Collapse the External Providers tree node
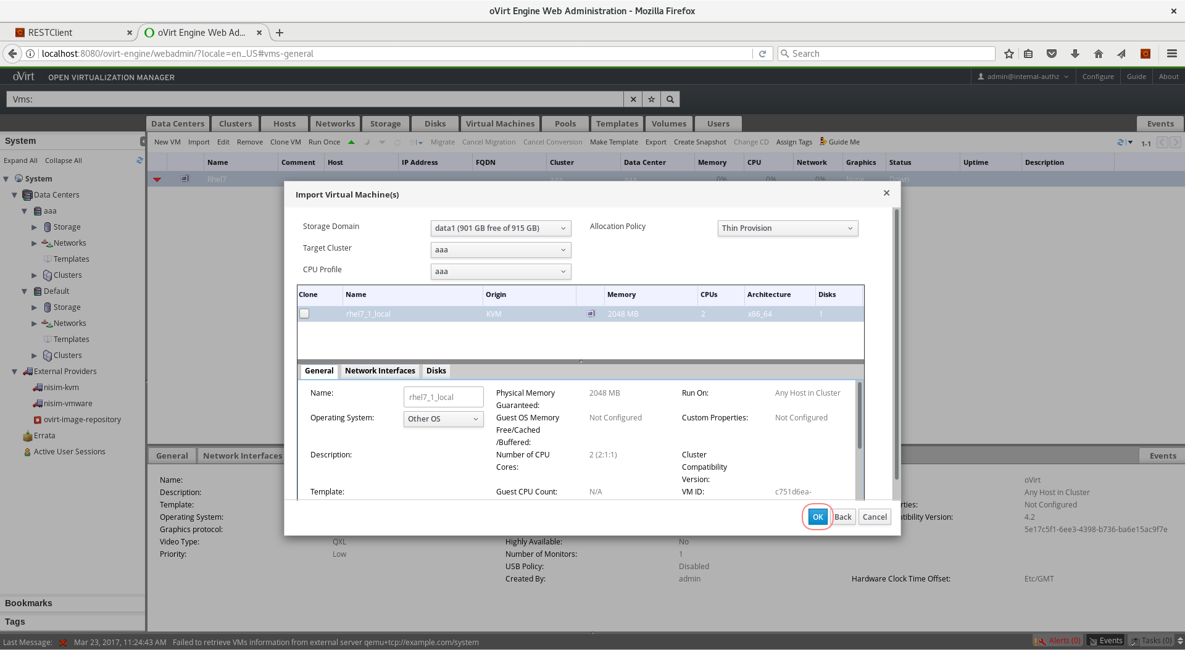Image resolution: width=1185 pixels, height=650 pixels. [14, 372]
